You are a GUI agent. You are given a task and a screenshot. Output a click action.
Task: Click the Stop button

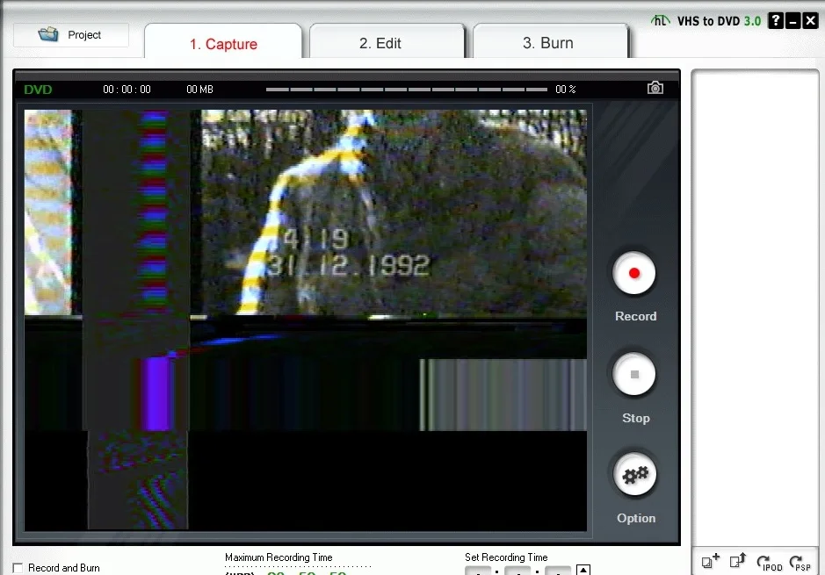point(634,374)
